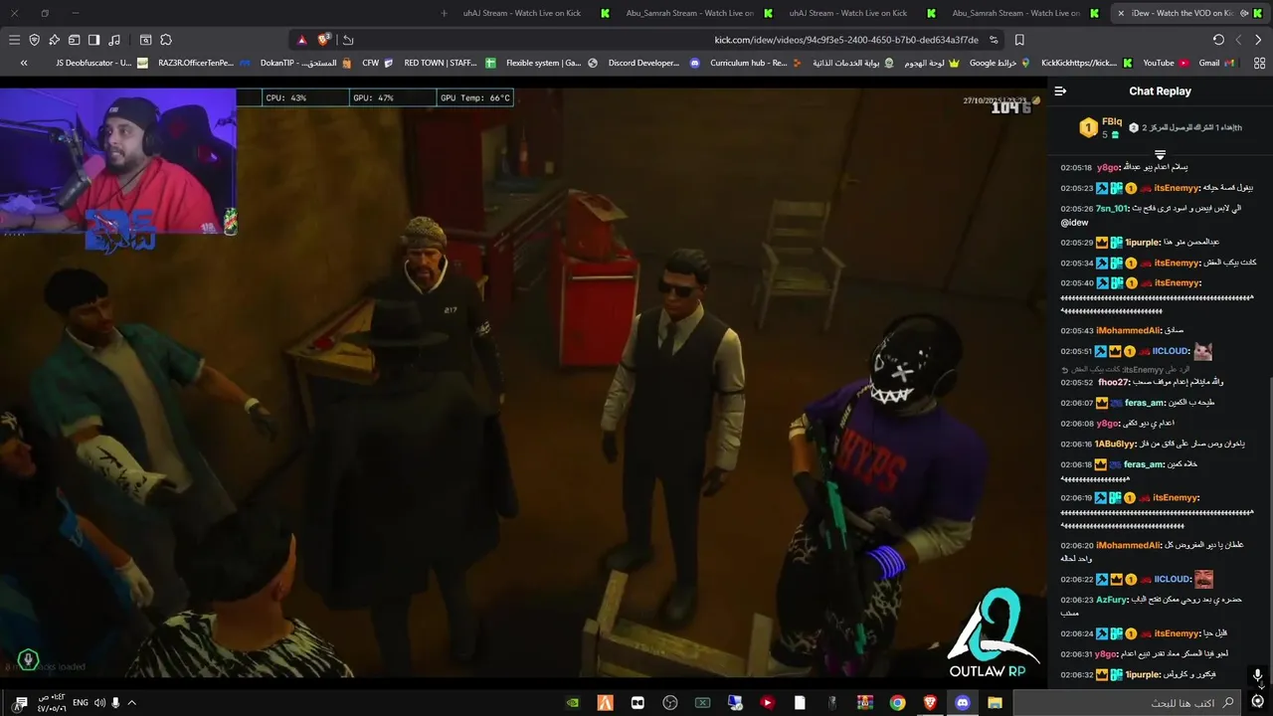Open JS Deobfuscator bookmark
This screenshot has height=716, width=1273.
pyautogui.click(x=100, y=63)
